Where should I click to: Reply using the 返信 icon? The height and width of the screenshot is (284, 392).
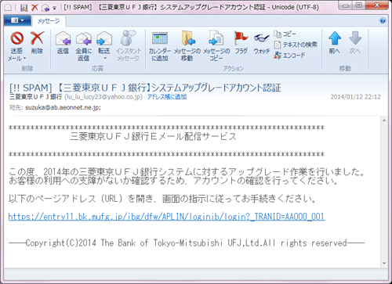click(x=63, y=42)
